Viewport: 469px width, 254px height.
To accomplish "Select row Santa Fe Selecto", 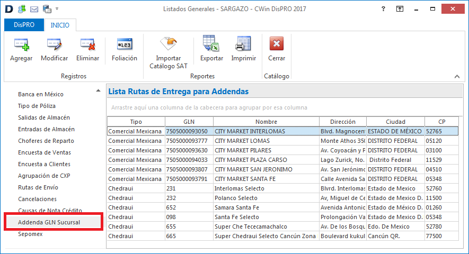I will point(282,217).
